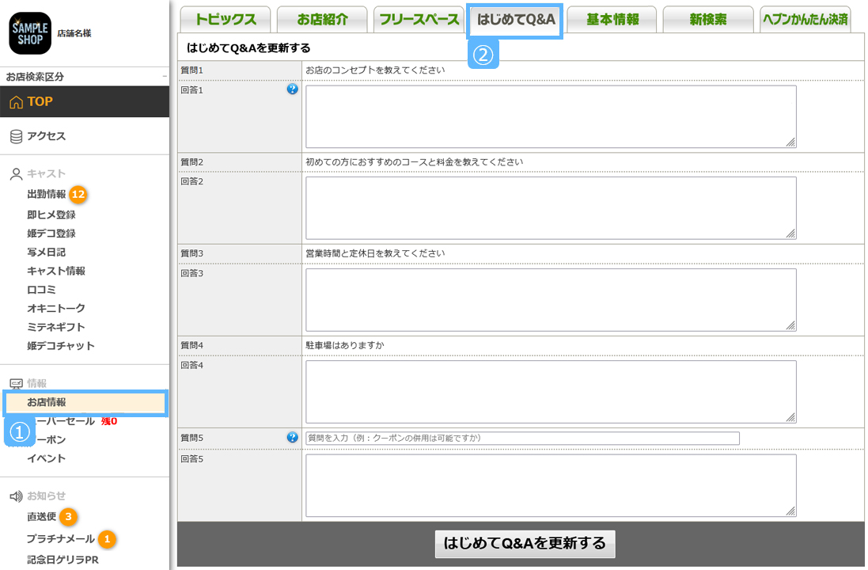Open the アクセス menu item
The width and height of the screenshot is (868, 570).
click(46, 136)
